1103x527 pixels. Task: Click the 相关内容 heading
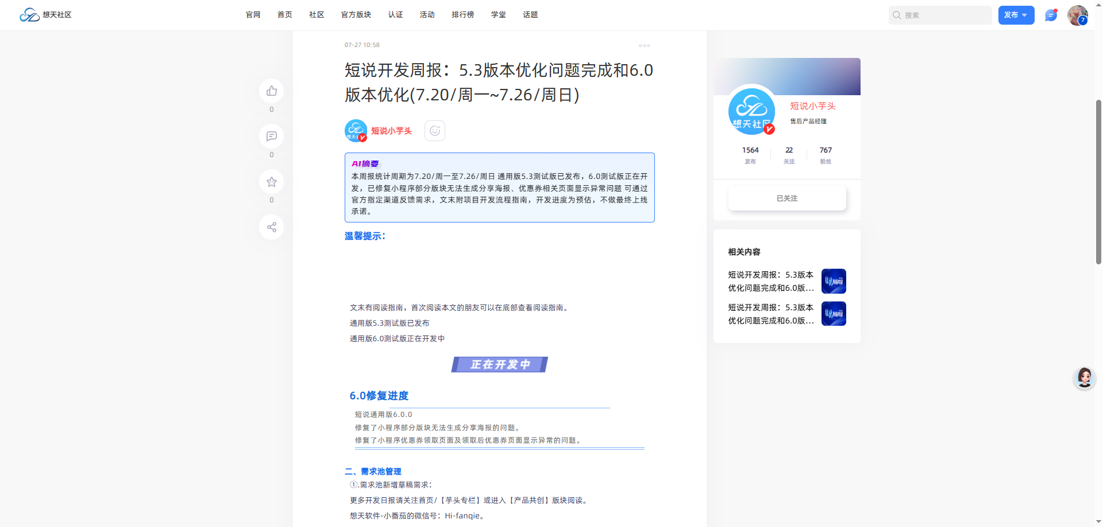pos(744,252)
